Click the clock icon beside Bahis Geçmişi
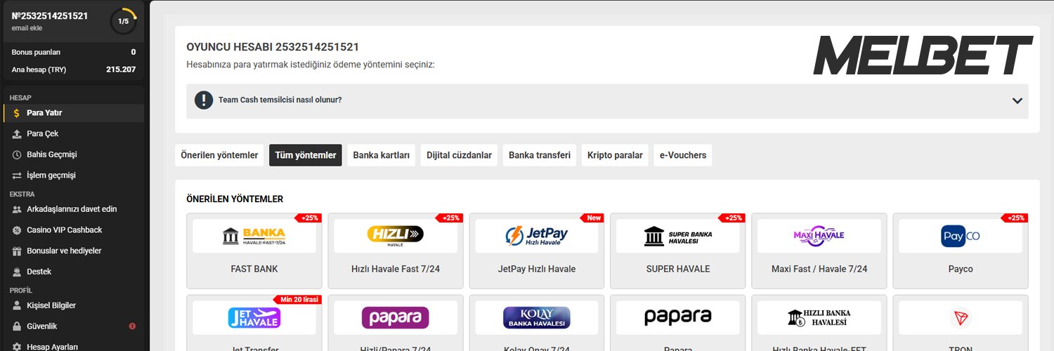Image resolution: width=1054 pixels, height=351 pixels. [x=17, y=154]
